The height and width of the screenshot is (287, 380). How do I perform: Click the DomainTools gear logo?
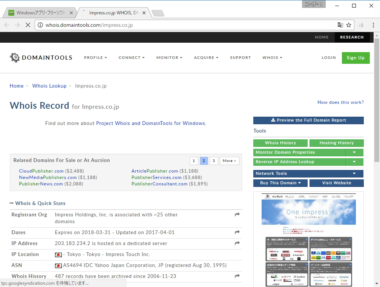pos(15,57)
